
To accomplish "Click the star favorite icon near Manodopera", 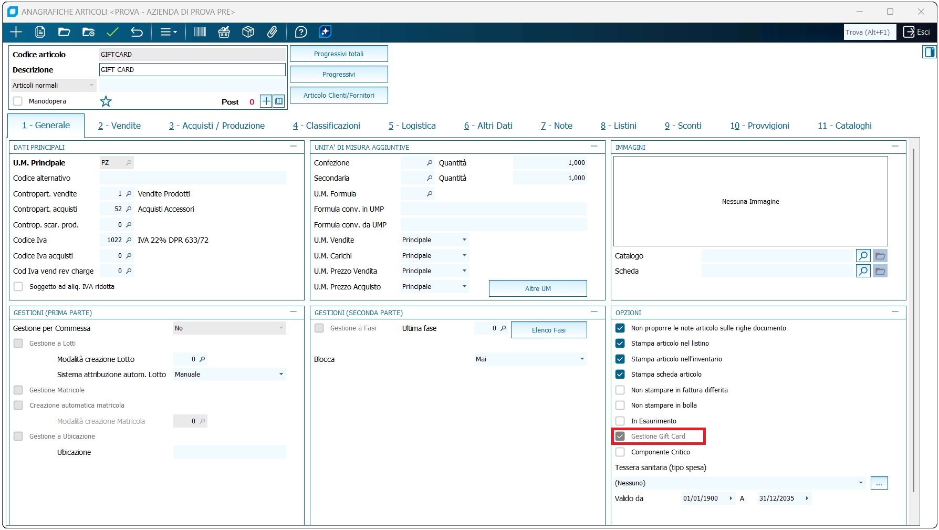I will pyautogui.click(x=106, y=101).
